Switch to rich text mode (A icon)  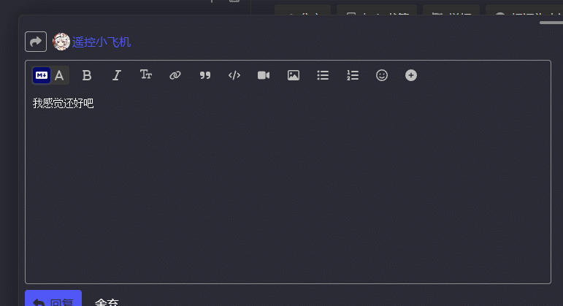click(59, 75)
